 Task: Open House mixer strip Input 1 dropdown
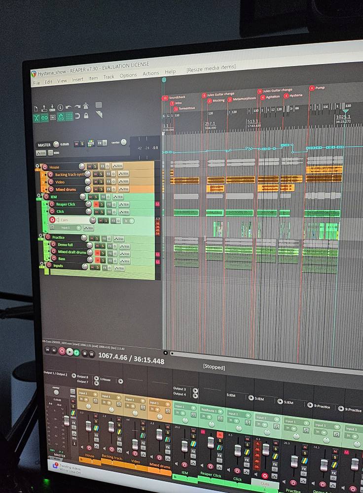[88, 393]
